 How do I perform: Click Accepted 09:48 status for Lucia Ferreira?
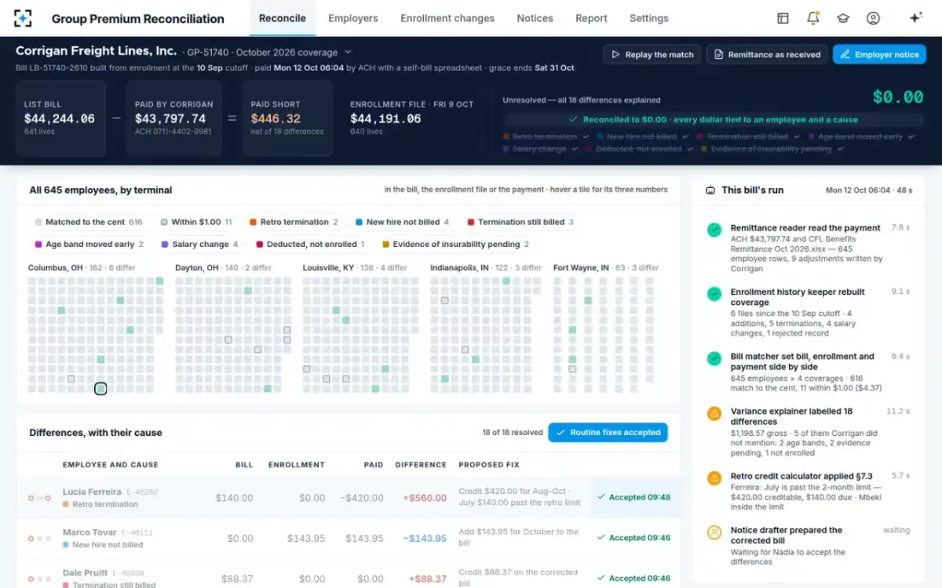633,497
